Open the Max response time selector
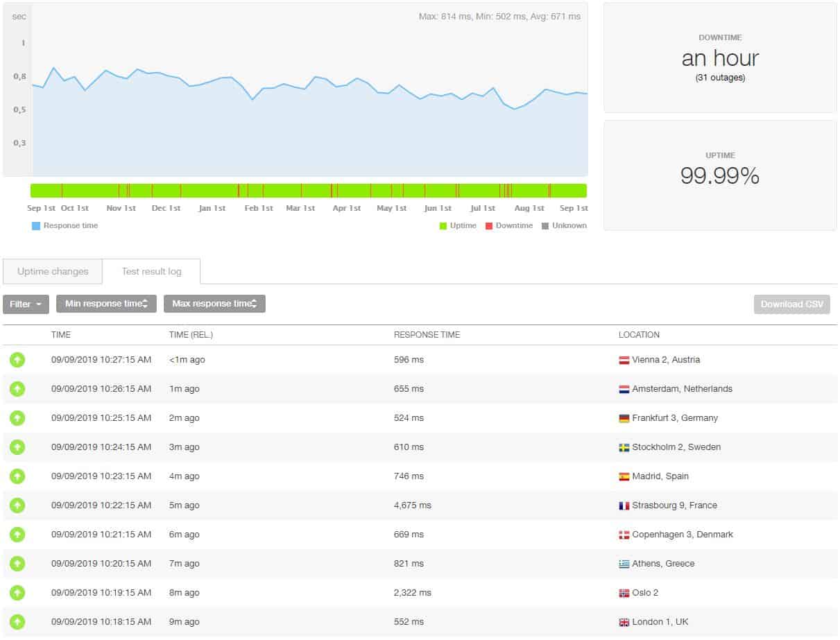 coord(214,304)
